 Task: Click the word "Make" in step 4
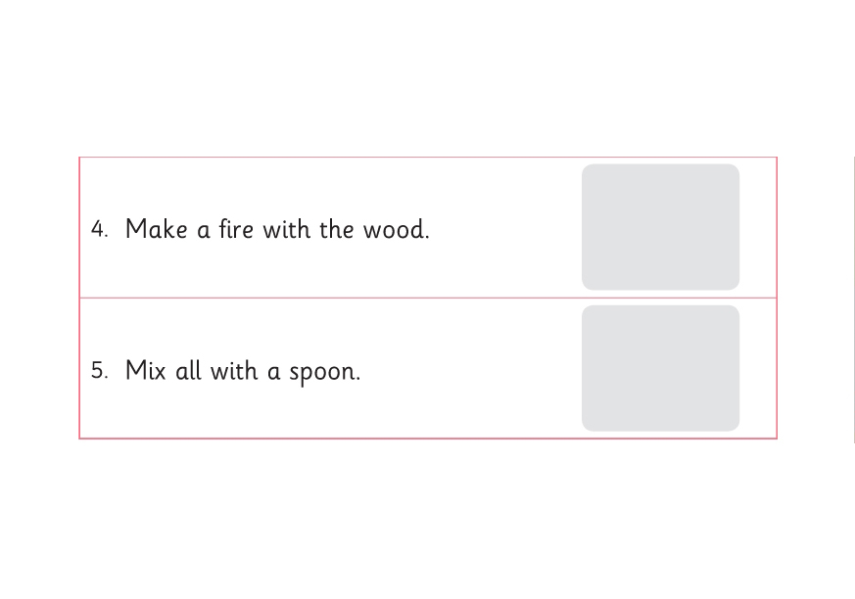[156, 230]
